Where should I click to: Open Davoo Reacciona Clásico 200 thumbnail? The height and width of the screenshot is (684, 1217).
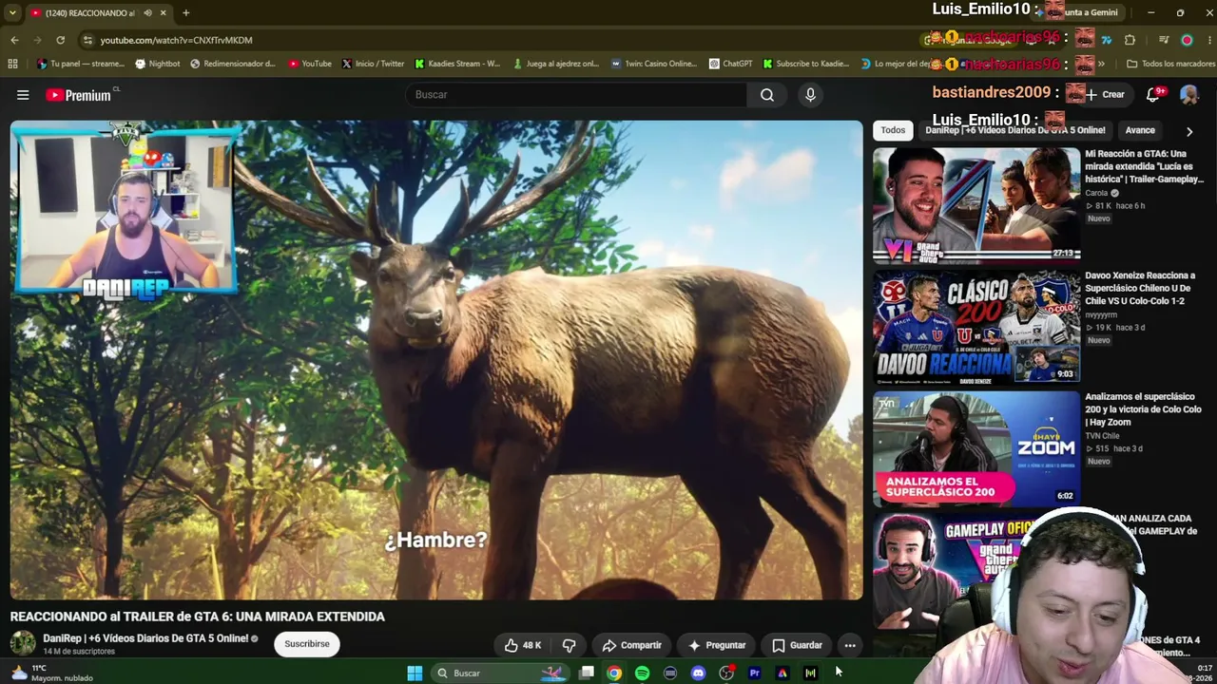coord(976,327)
